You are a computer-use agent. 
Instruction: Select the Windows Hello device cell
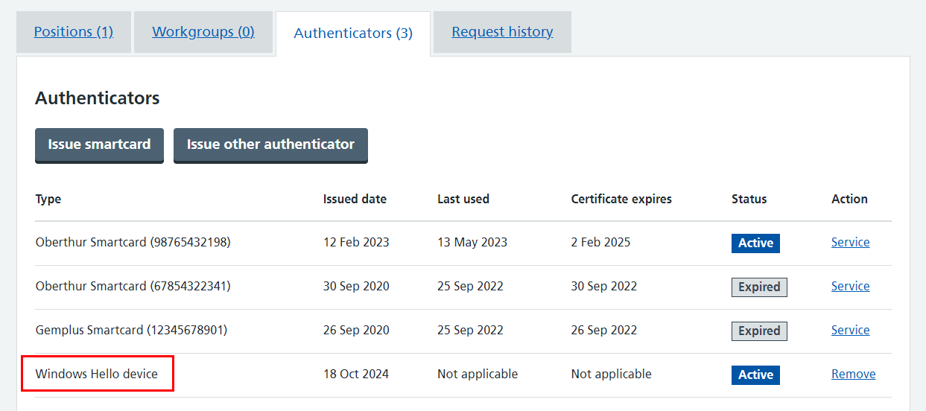(97, 374)
